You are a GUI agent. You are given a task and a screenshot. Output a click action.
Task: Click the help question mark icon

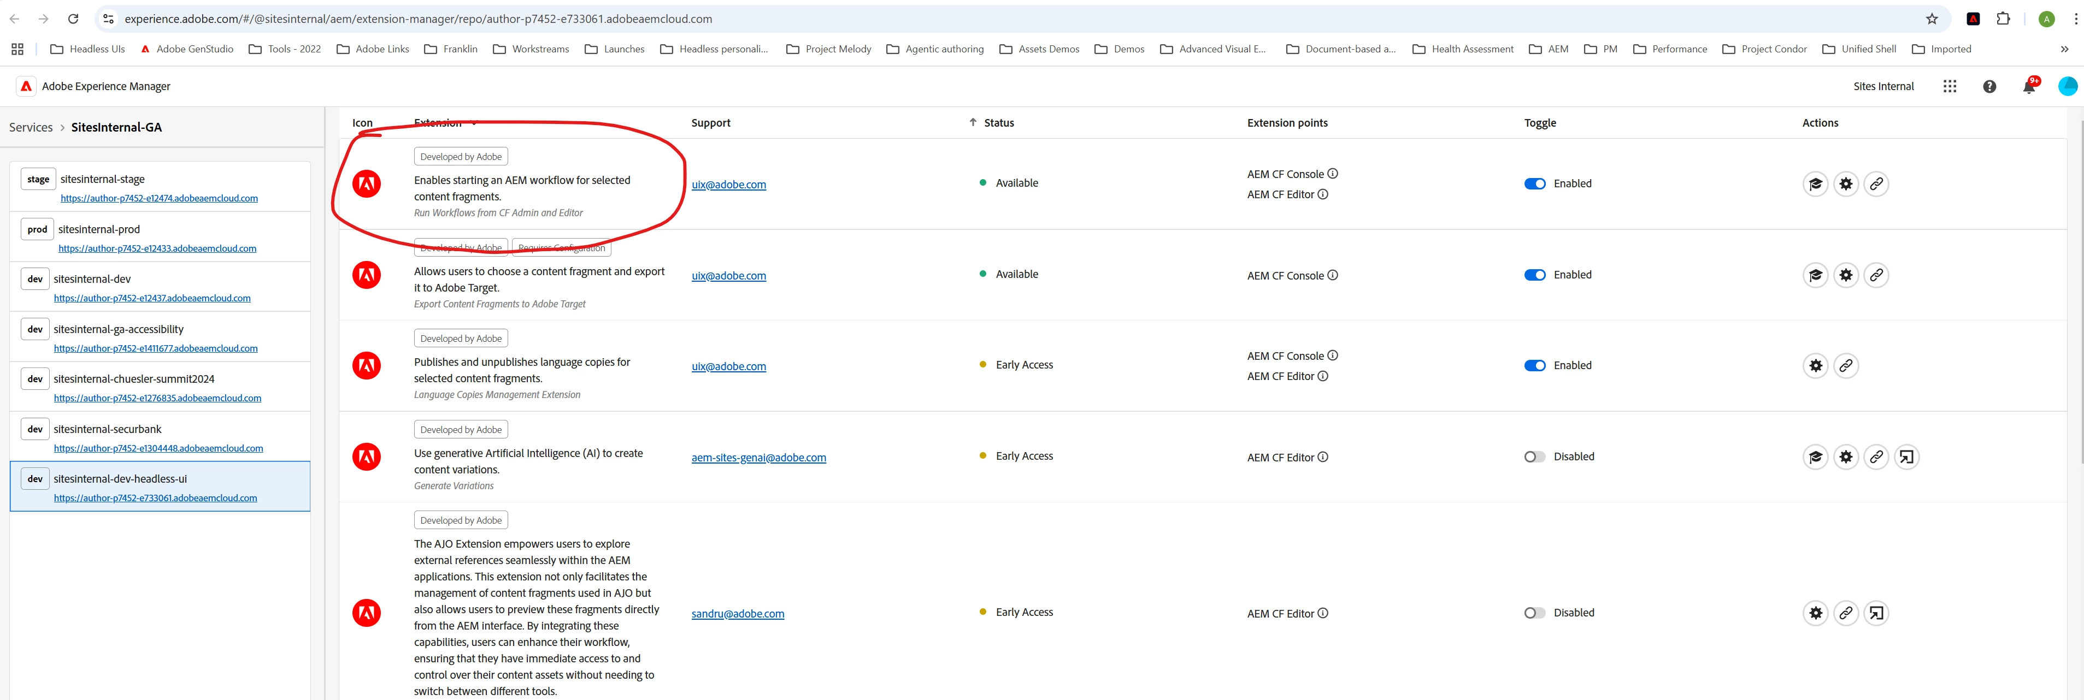click(1988, 86)
